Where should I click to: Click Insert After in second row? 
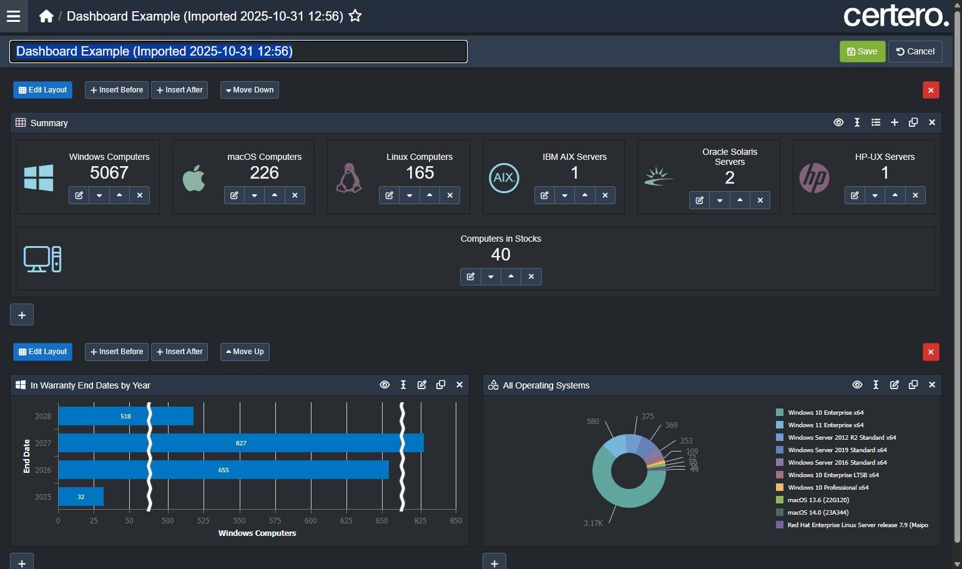(179, 352)
